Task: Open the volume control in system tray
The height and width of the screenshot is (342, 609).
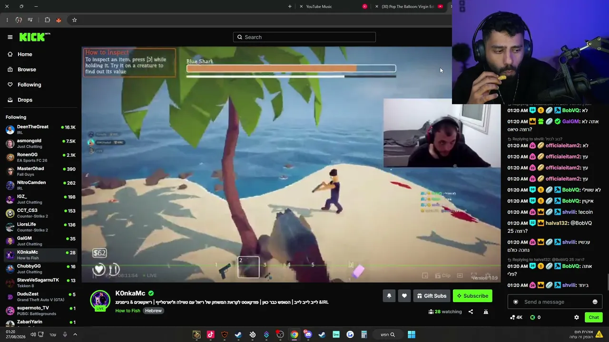Action: [33, 334]
